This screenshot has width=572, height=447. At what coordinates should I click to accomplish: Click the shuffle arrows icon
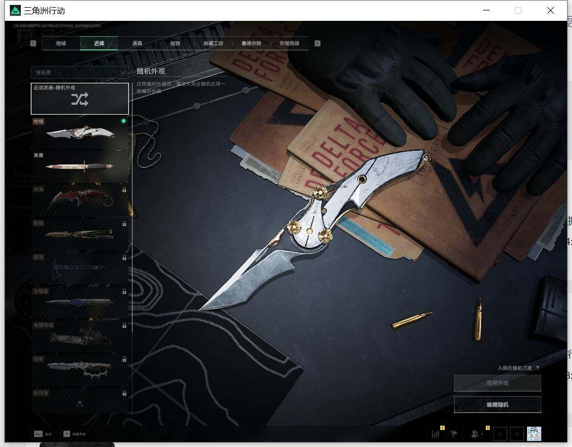(80, 99)
